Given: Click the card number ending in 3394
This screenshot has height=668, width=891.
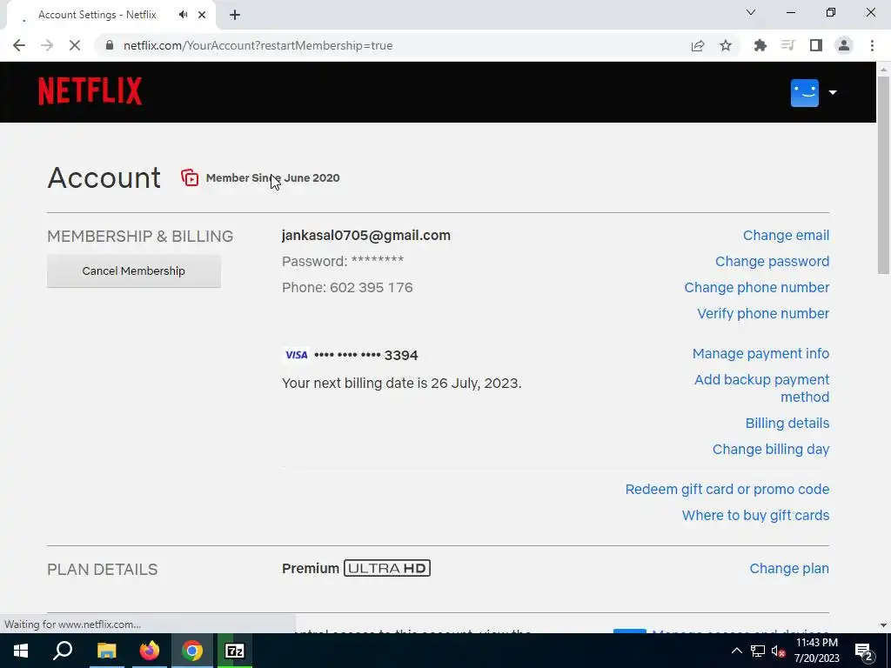Looking at the screenshot, I should tap(366, 355).
